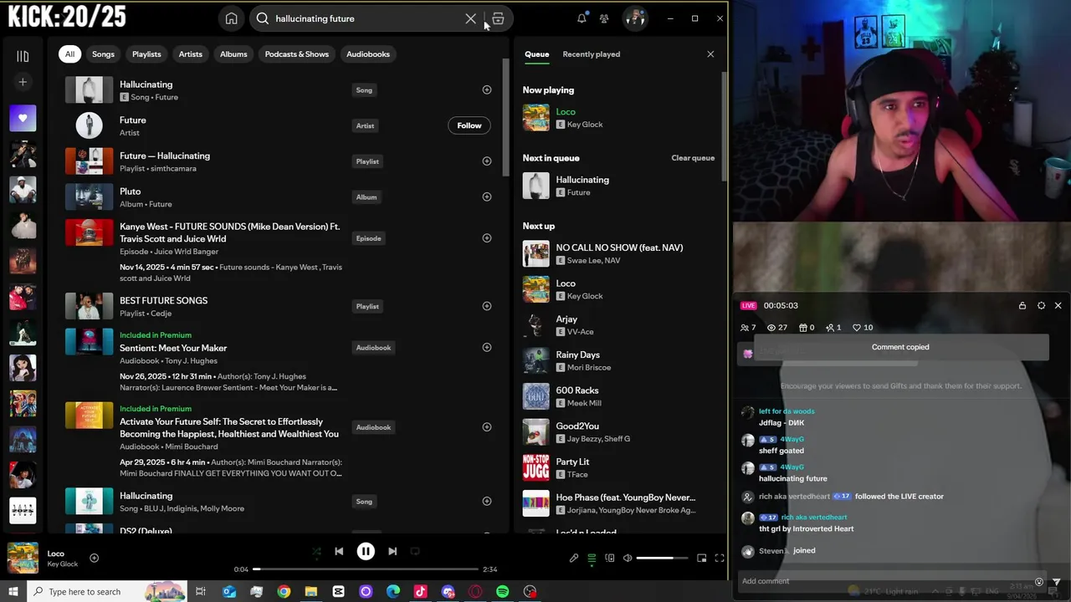The width and height of the screenshot is (1071, 602).
Task: Open the Browse icon in search bar
Action: pos(498,18)
